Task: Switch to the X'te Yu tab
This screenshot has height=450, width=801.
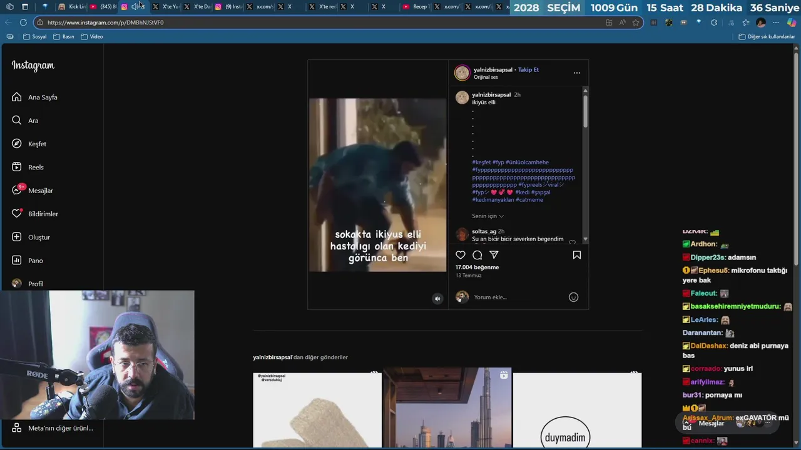Action: coord(165,7)
